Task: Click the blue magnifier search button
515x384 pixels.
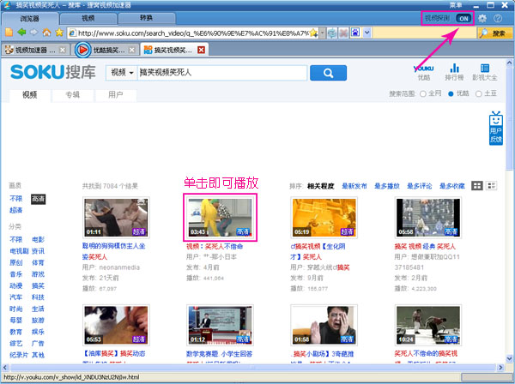Action: tap(328, 73)
